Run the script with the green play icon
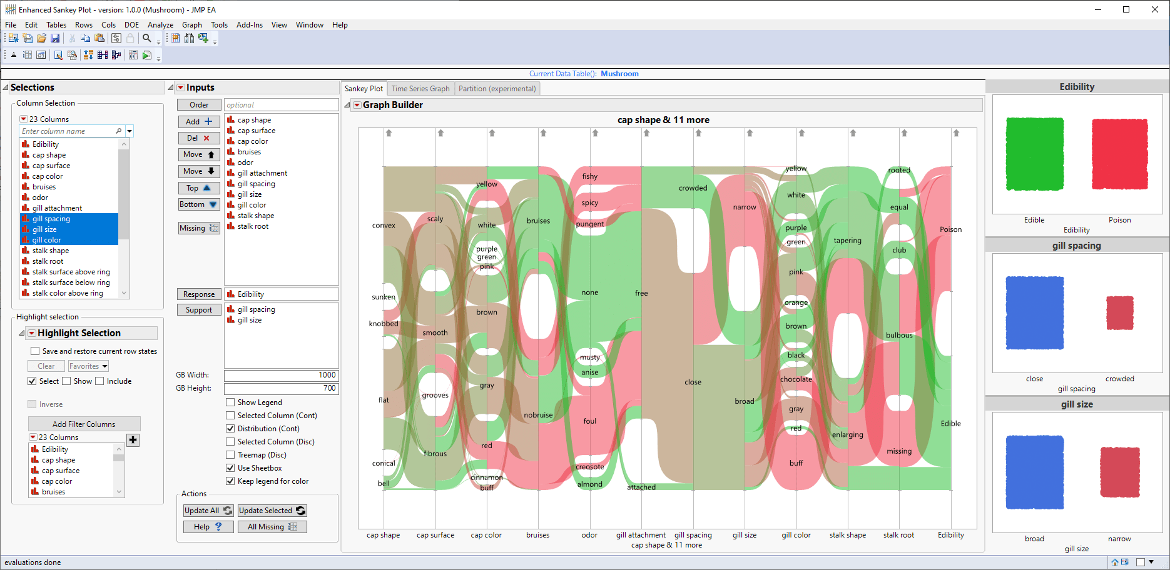1170x570 pixels. [146, 55]
